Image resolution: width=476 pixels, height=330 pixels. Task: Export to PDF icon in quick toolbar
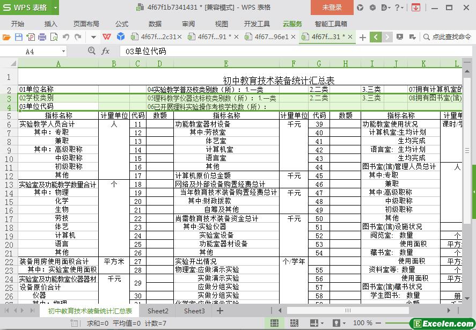[31, 37]
